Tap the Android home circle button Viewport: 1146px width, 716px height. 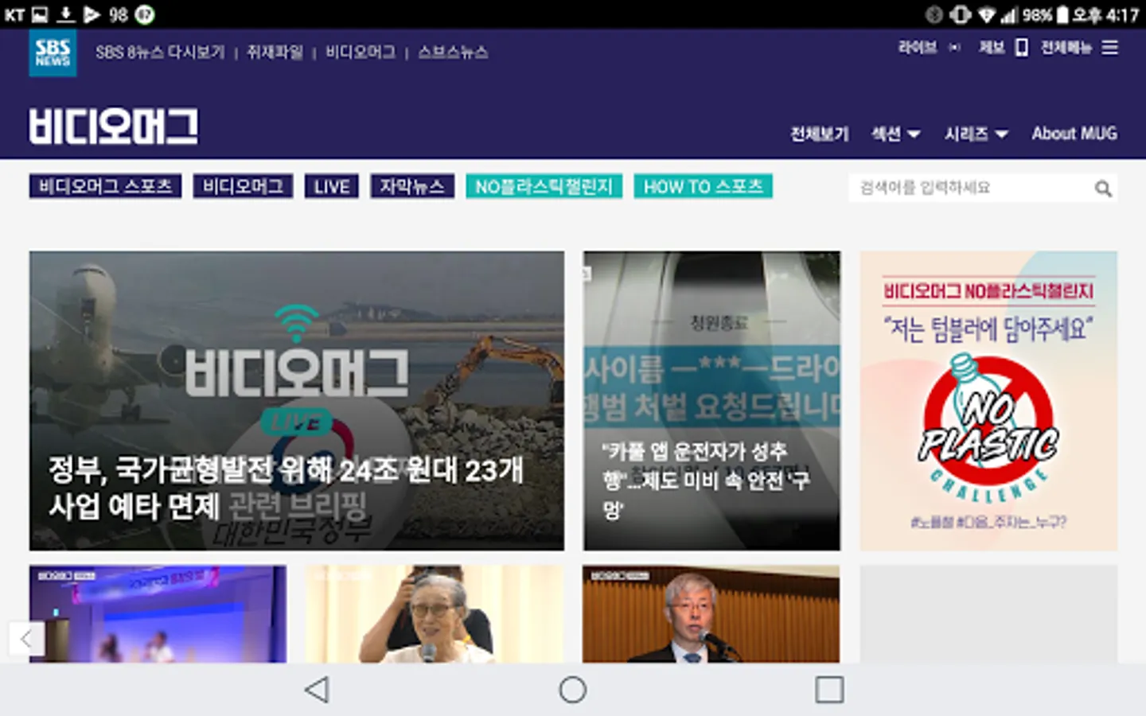coord(573,689)
